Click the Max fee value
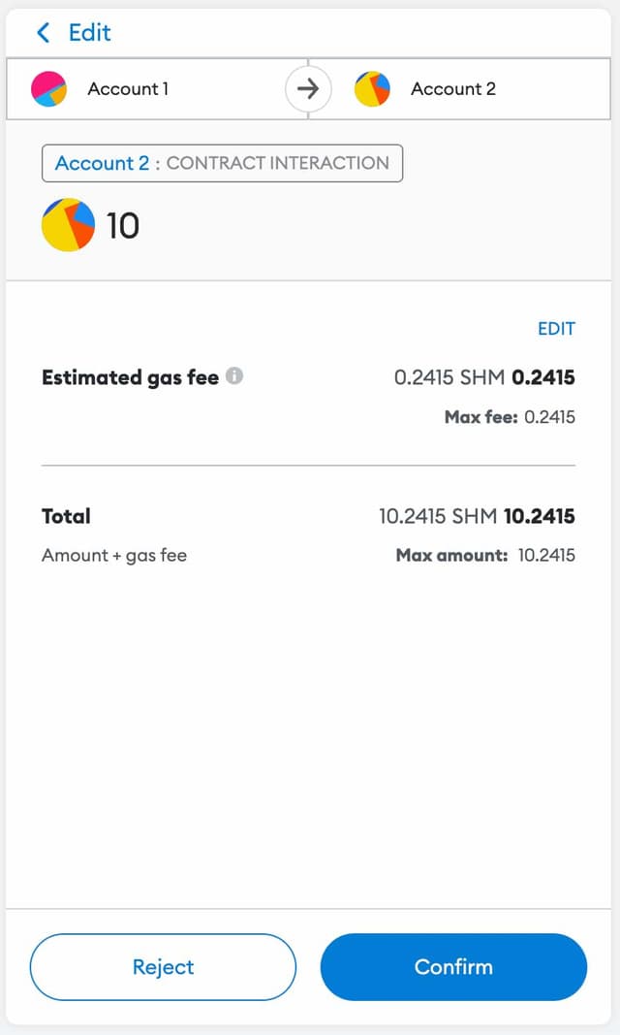 pos(549,417)
